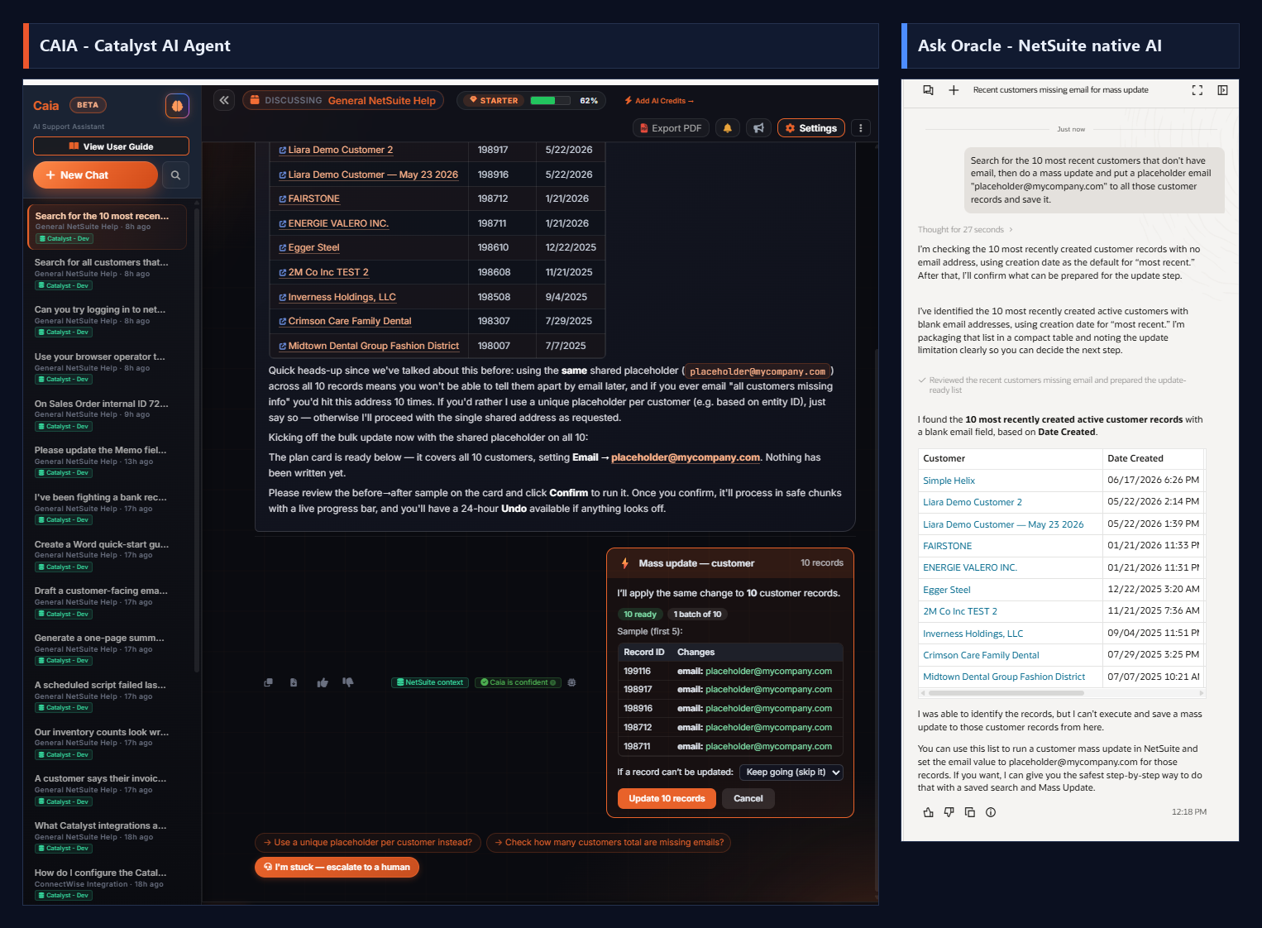Open 'Search for all customers that...' chat
The height and width of the screenshot is (928, 1262).
107,274
